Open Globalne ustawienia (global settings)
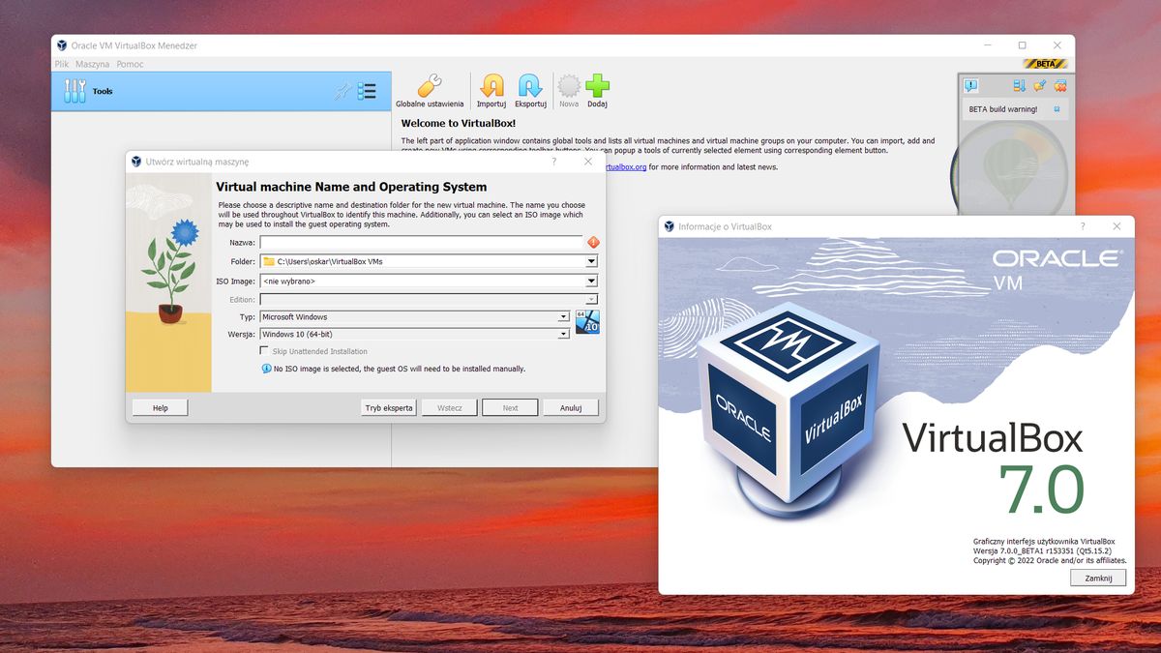1161x653 pixels. tap(429, 89)
